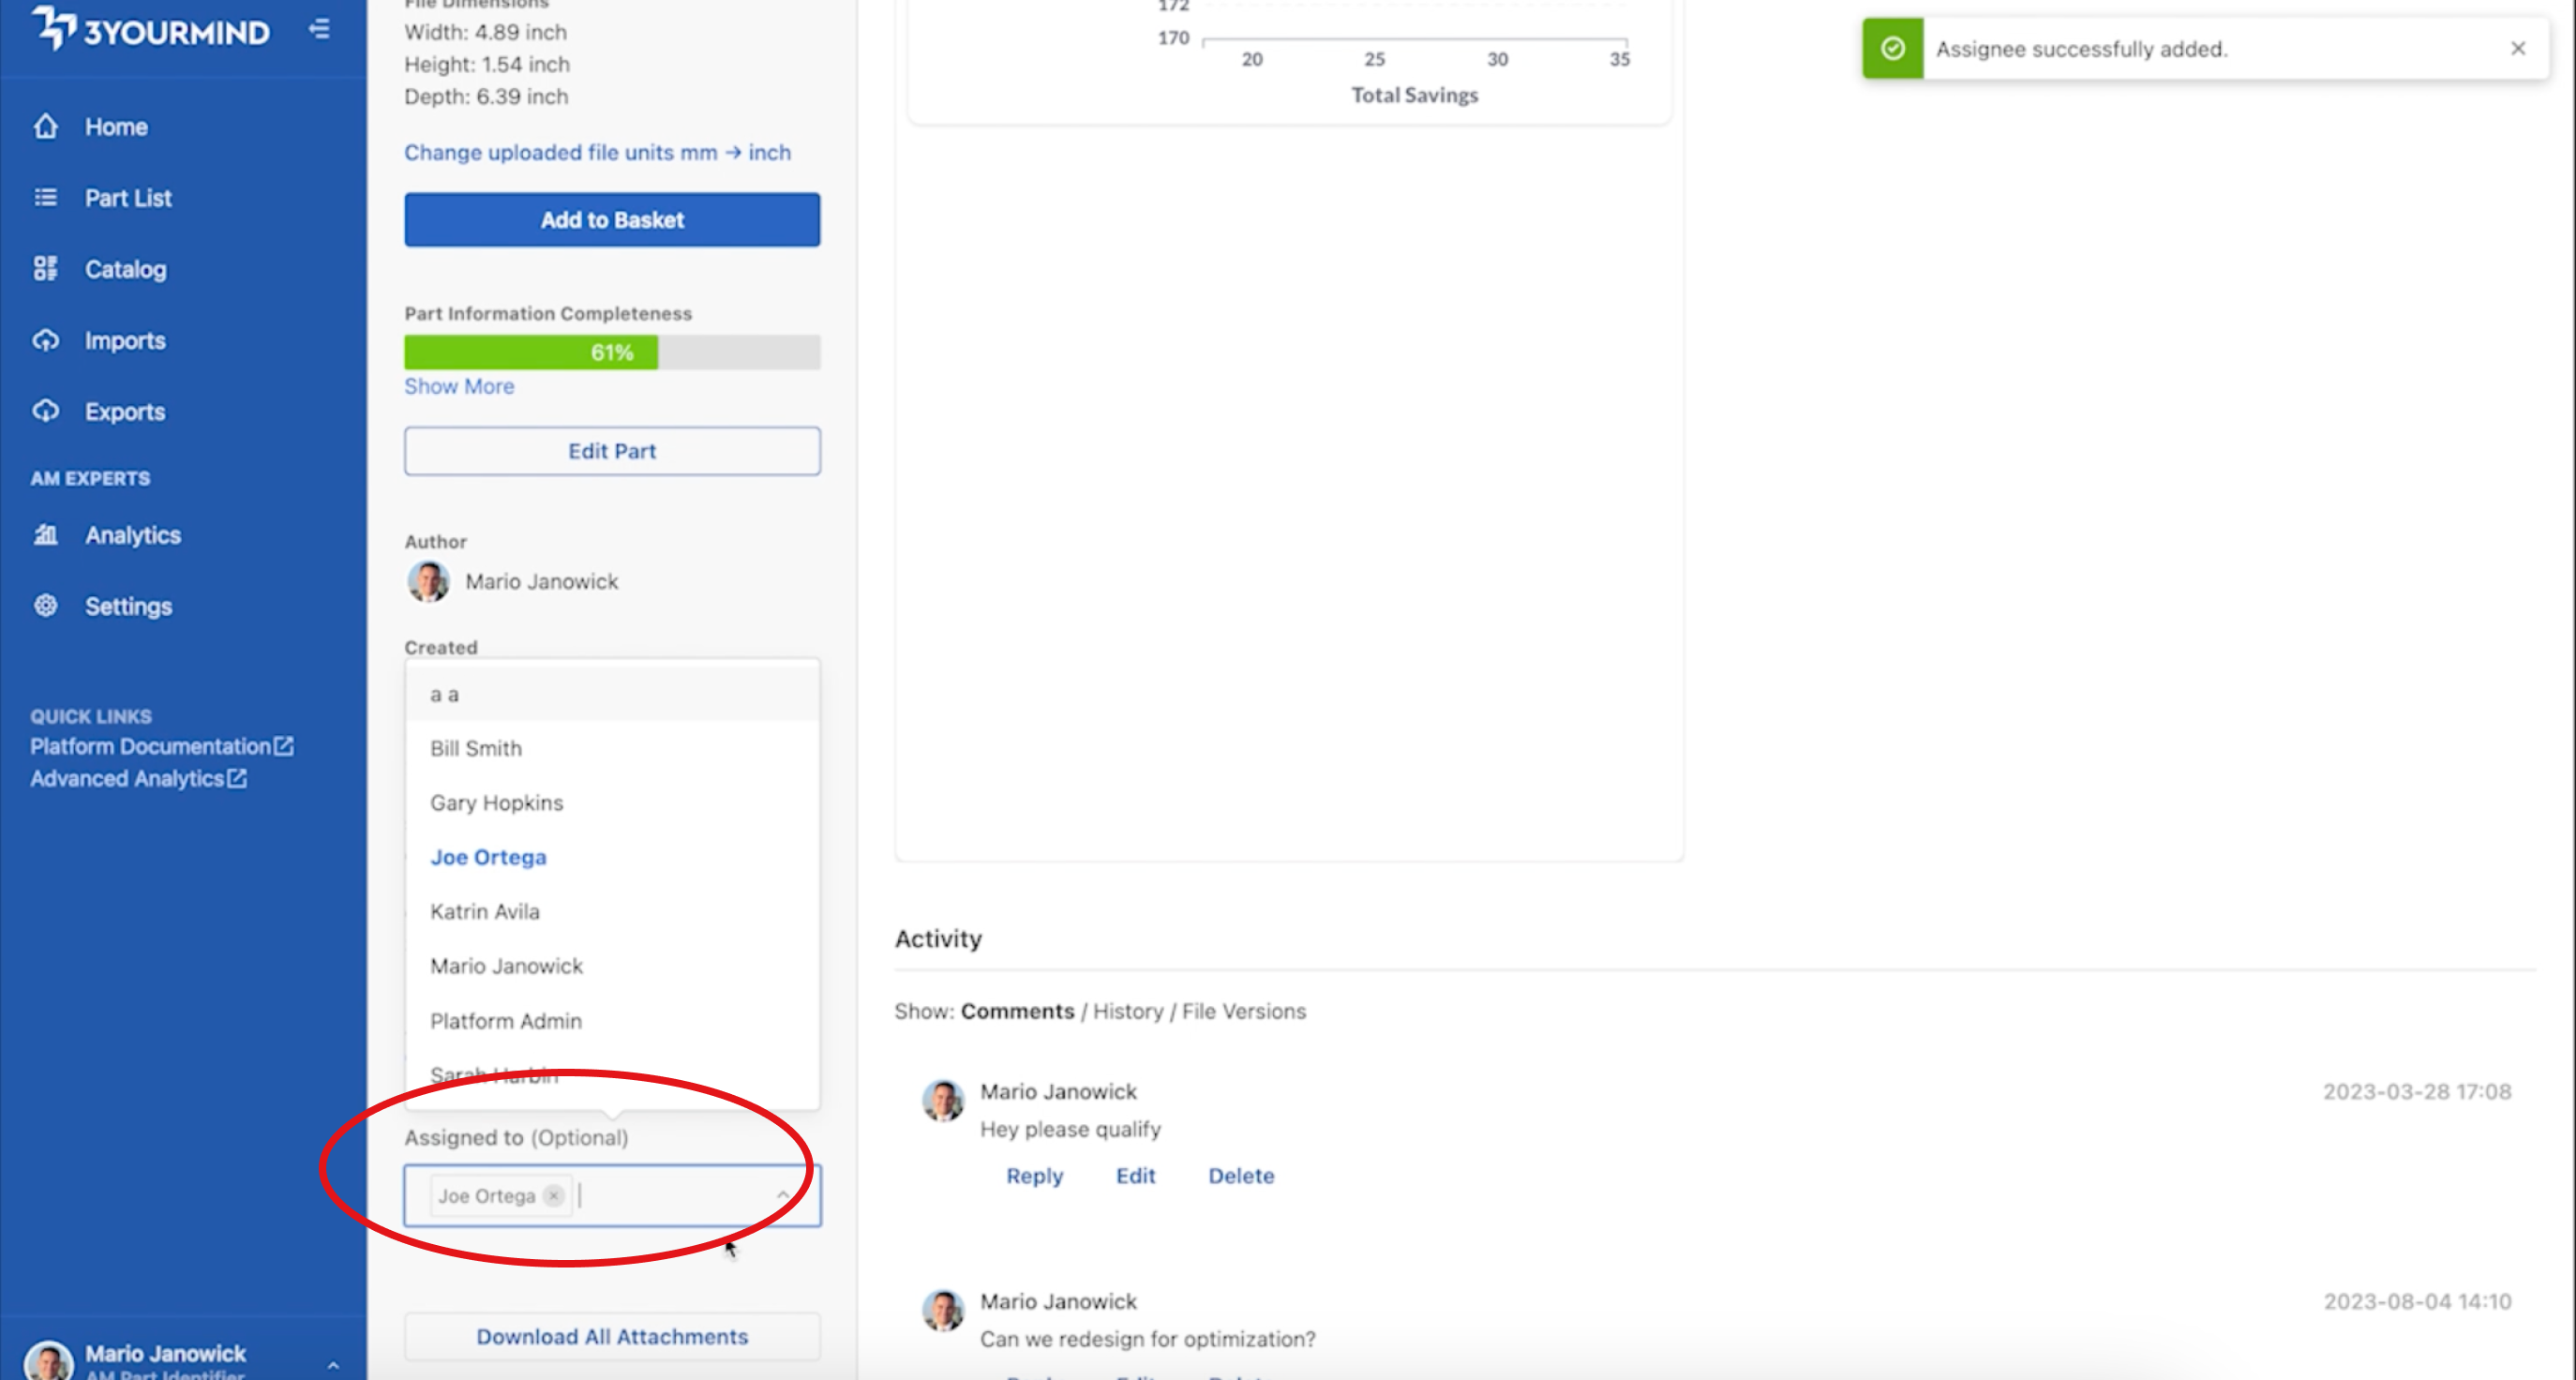This screenshot has width=2576, height=1380.
Task: Click Add to Basket button
Action: click(x=611, y=219)
